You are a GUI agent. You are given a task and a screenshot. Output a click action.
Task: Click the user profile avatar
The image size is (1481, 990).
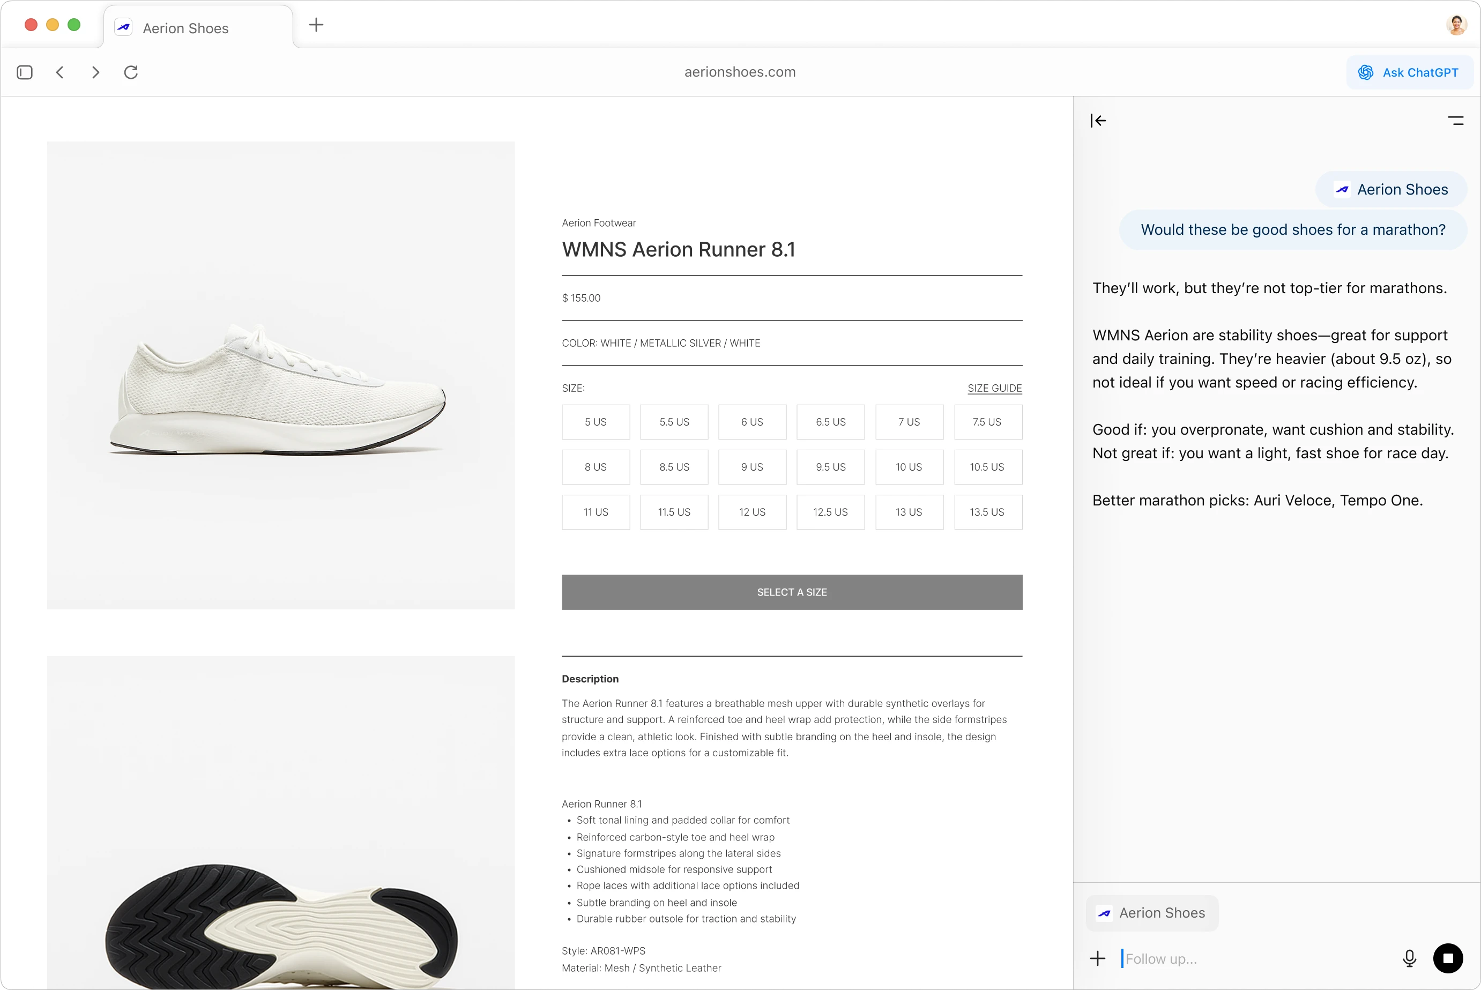pyautogui.click(x=1457, y=25)
